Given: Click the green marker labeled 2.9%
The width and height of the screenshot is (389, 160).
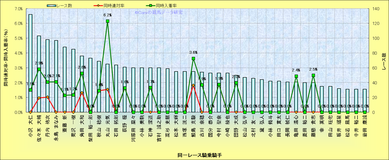Looking at the screenshot, I should 39,69.
